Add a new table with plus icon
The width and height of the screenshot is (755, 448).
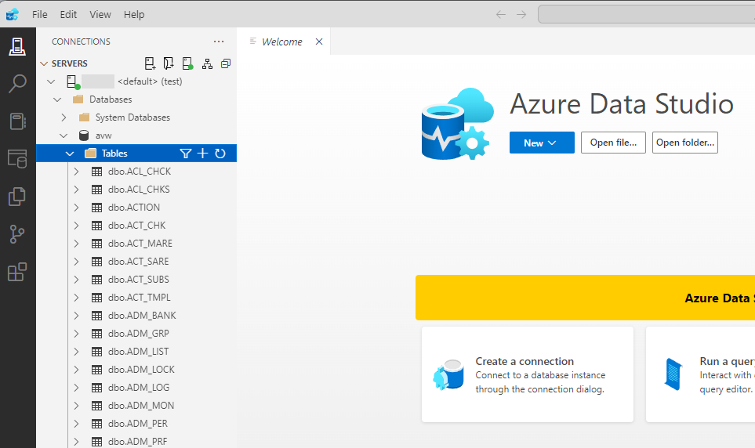203,153
